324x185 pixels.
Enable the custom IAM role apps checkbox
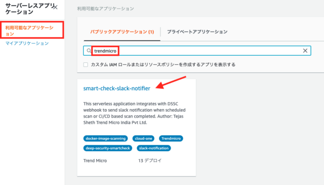pos(86,65)
